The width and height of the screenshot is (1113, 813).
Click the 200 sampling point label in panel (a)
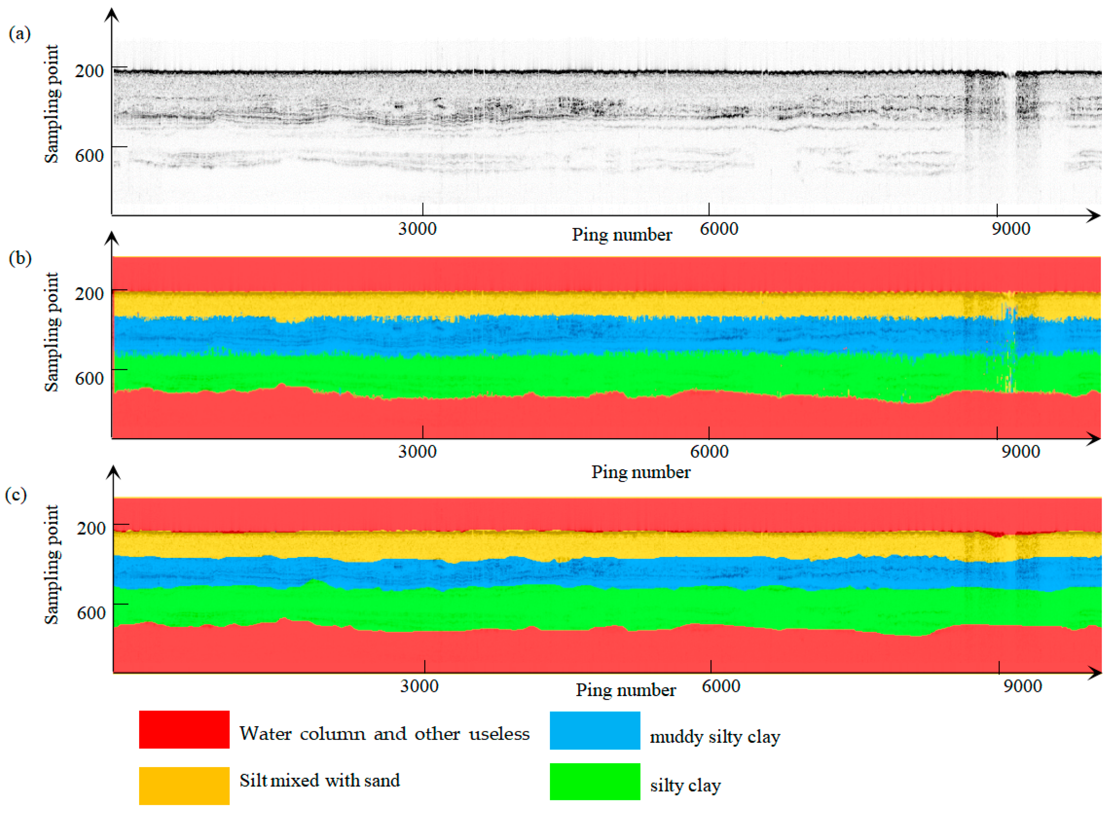point(89,71)
